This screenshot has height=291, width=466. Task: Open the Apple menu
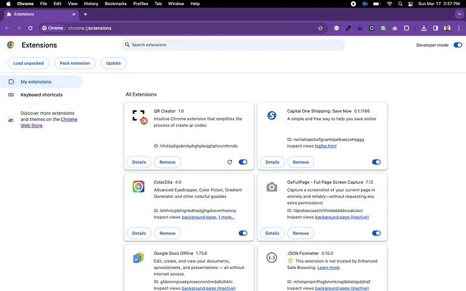[8, 4]
